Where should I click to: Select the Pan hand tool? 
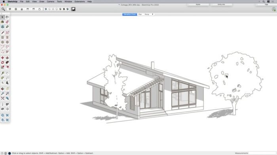coord(7,89)
